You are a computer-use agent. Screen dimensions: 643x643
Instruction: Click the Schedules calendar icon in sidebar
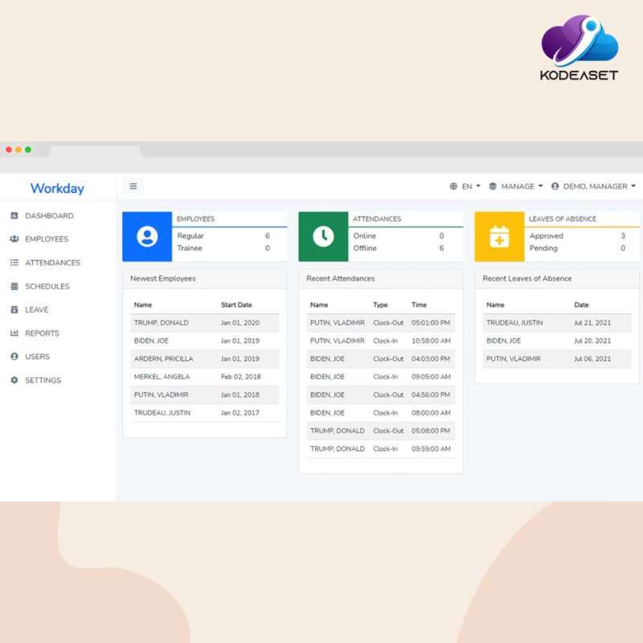pos(14,287)
